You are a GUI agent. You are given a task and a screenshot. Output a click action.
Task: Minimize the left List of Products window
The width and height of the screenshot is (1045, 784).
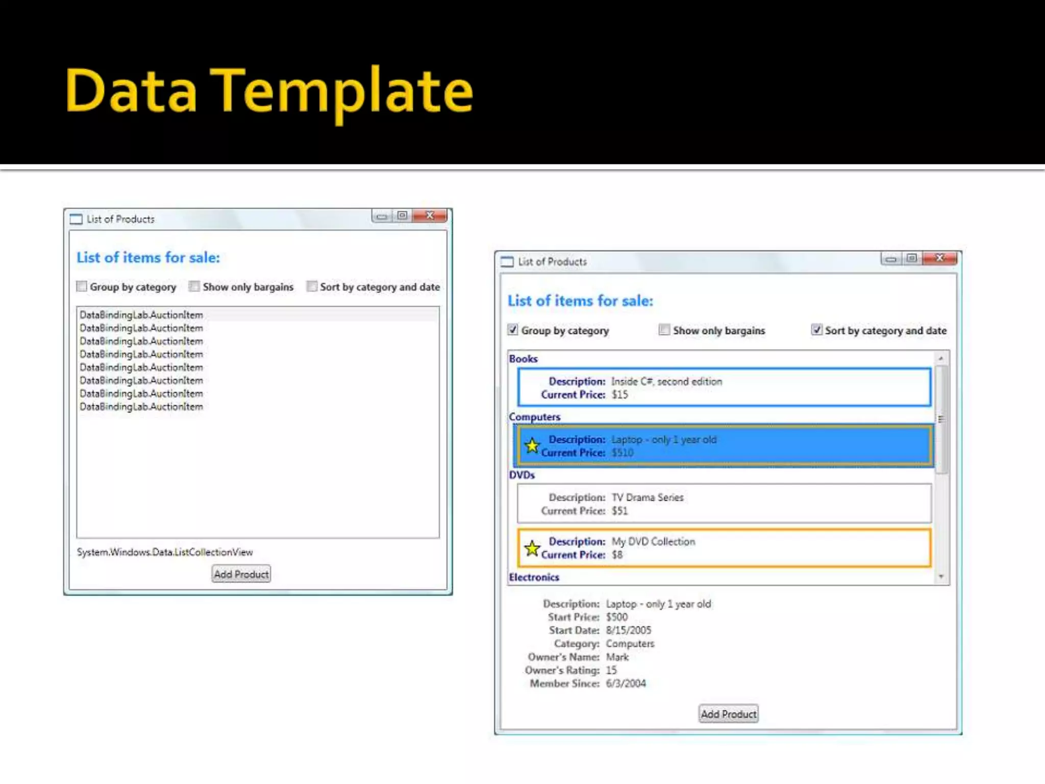[381, 216]
